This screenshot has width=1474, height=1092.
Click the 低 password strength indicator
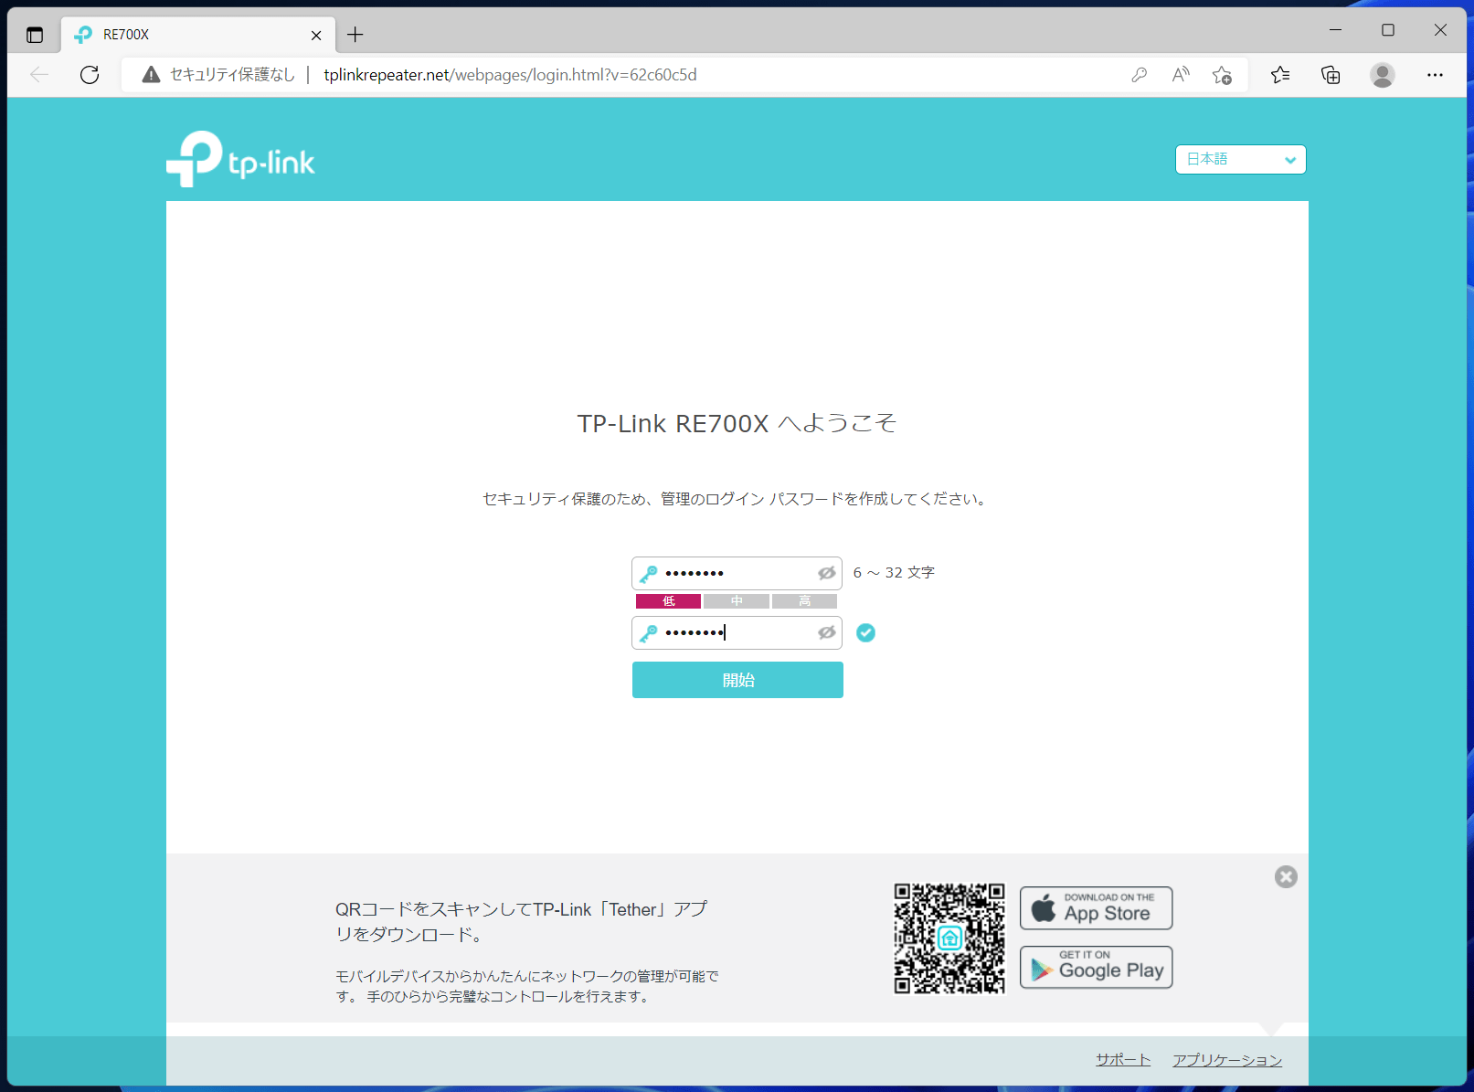point(668,601)
